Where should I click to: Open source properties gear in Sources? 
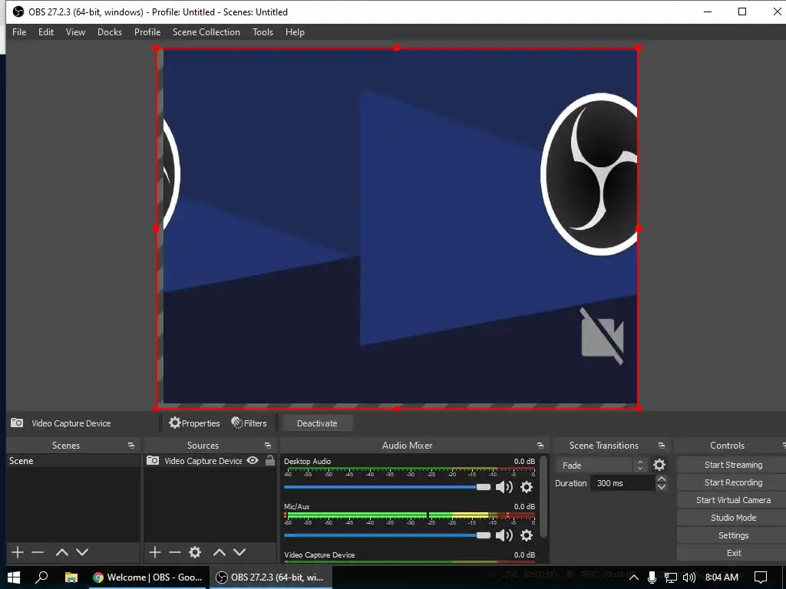[x=195, y=552]
